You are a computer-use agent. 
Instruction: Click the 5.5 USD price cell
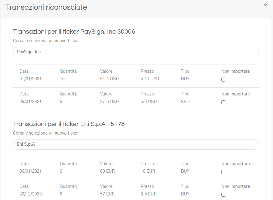point(149,102)
